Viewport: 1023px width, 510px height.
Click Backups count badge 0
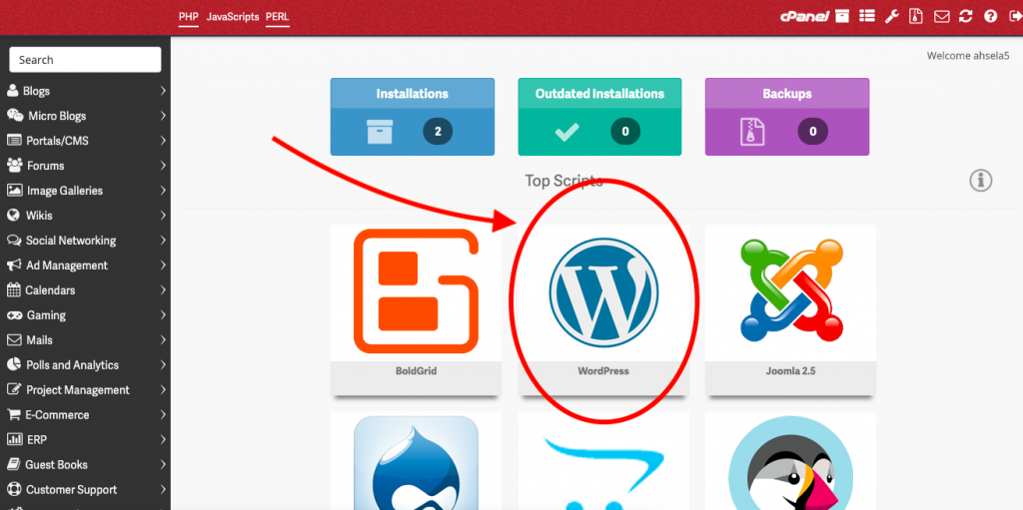[x=813, y=132]
